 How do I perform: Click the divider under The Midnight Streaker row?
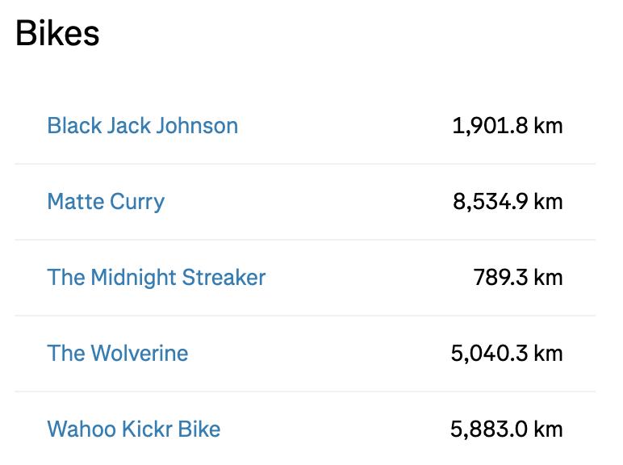pos(305,316)
